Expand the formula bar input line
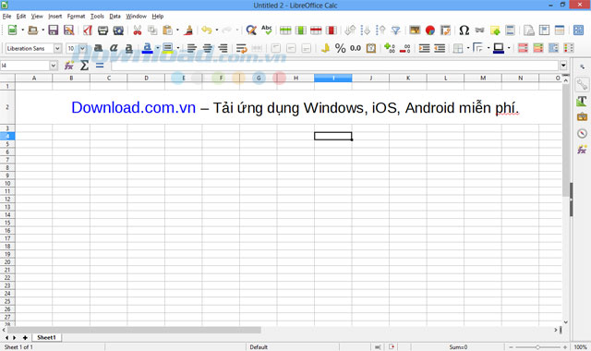Viewport: 591px width, 351px height. click(563, 66)
